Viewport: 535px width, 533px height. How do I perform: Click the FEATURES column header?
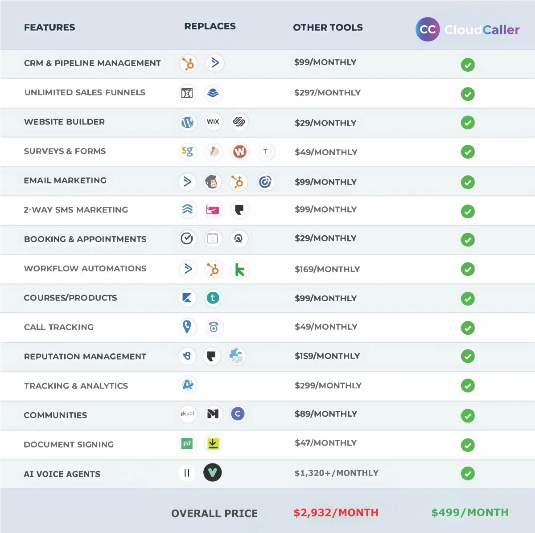tap(49, 28)
